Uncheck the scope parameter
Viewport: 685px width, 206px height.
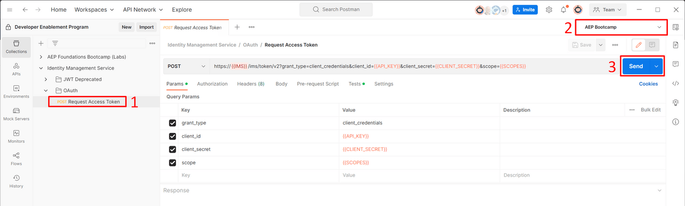pyautogui.click(x=172, y=163)
